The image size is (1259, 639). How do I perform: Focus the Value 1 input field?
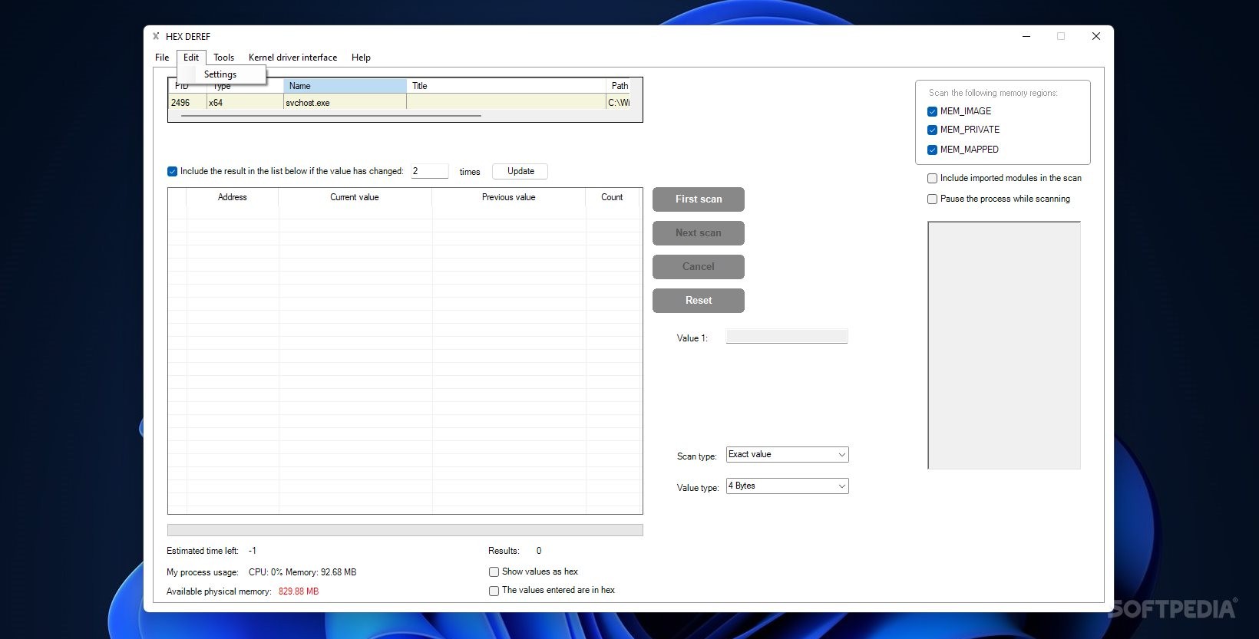(x=787, y=336)
